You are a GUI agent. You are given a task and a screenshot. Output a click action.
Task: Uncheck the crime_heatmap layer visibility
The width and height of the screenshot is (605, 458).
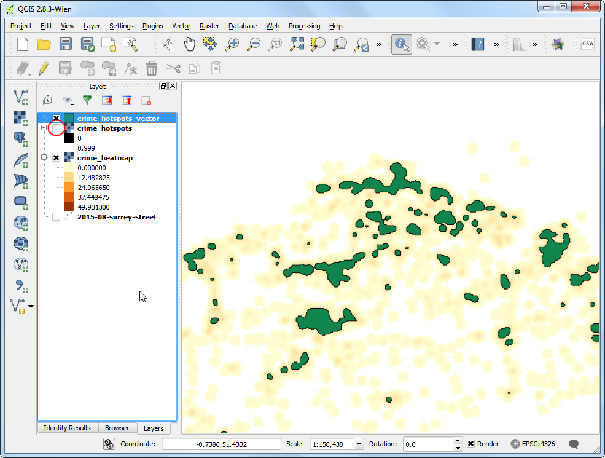[x=57, y=158]
